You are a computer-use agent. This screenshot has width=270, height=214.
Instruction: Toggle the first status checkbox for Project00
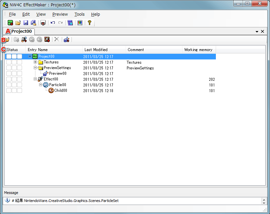tap(9, 56)
